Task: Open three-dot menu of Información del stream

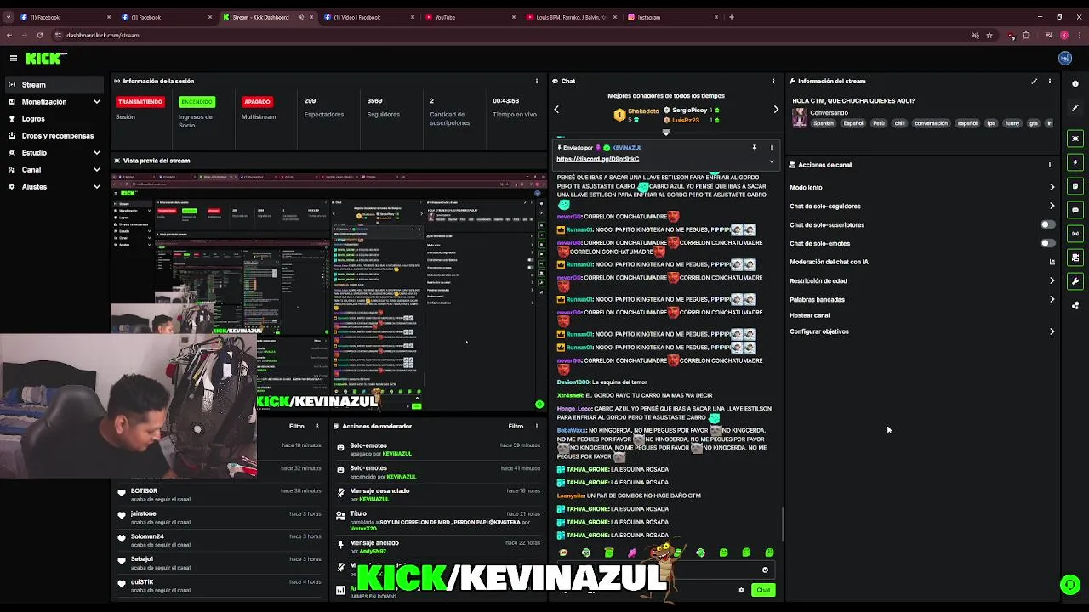Action: pos(1050,81)
